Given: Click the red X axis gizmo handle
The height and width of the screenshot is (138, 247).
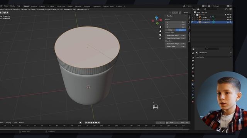Looking at the screenshot, I should [161, 20].
